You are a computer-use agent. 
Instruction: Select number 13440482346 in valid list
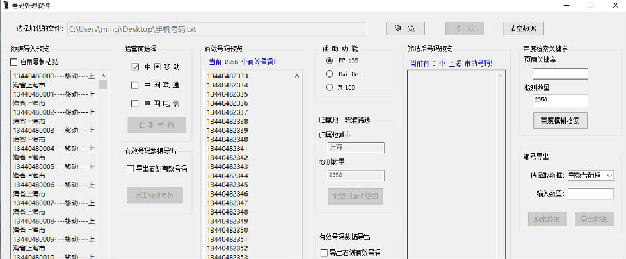tap(227, 194)
